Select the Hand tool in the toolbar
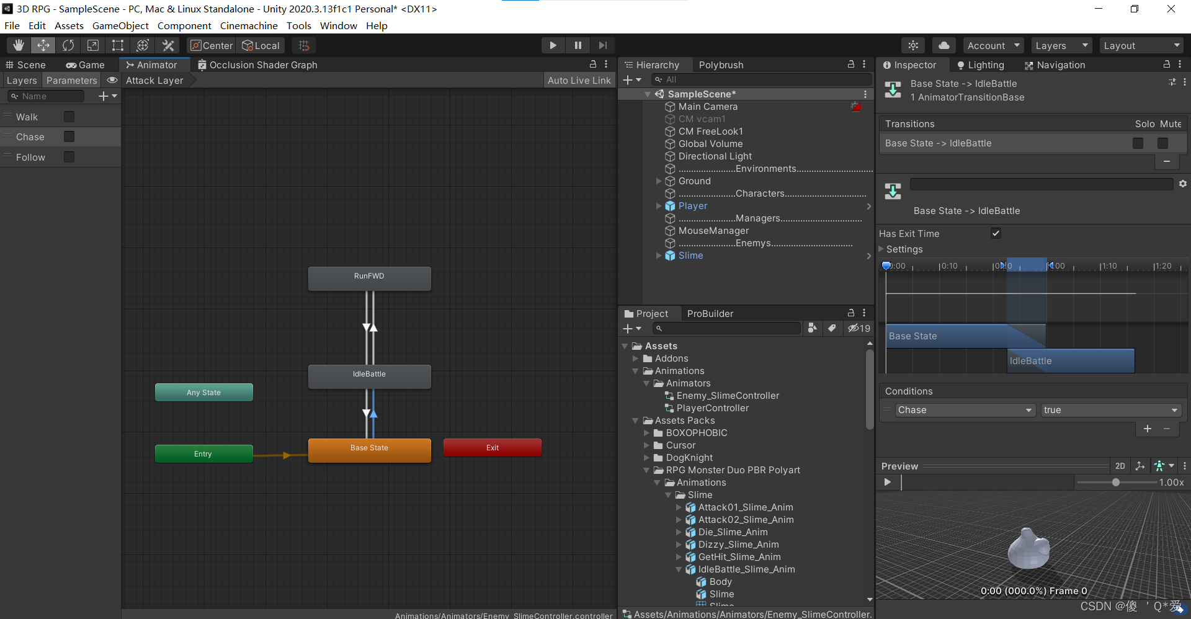Screen dimensions: 1191x619 pos(17,45)
